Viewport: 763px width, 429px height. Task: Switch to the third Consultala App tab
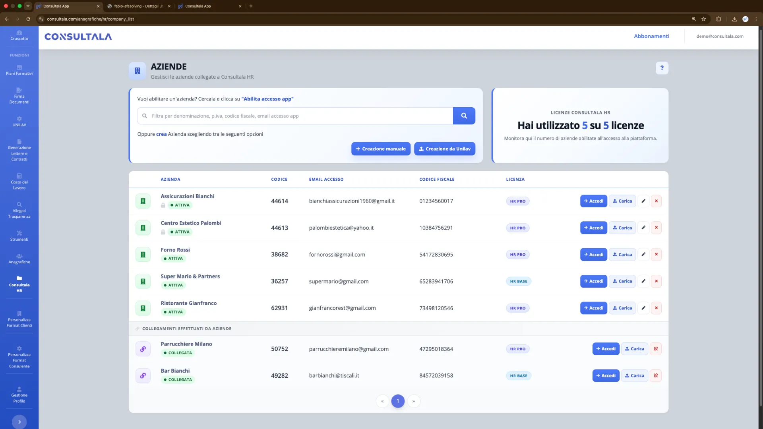209,6
